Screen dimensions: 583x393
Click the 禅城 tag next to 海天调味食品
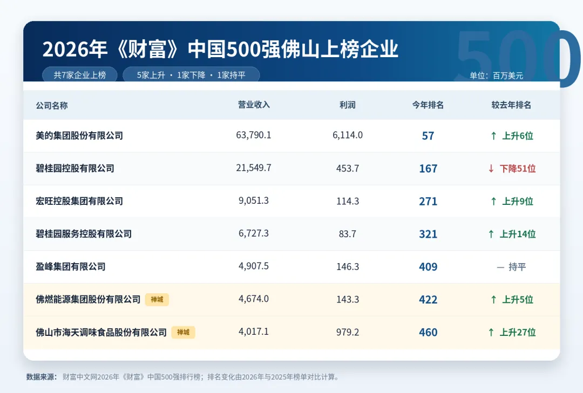[x=183, y=332]
